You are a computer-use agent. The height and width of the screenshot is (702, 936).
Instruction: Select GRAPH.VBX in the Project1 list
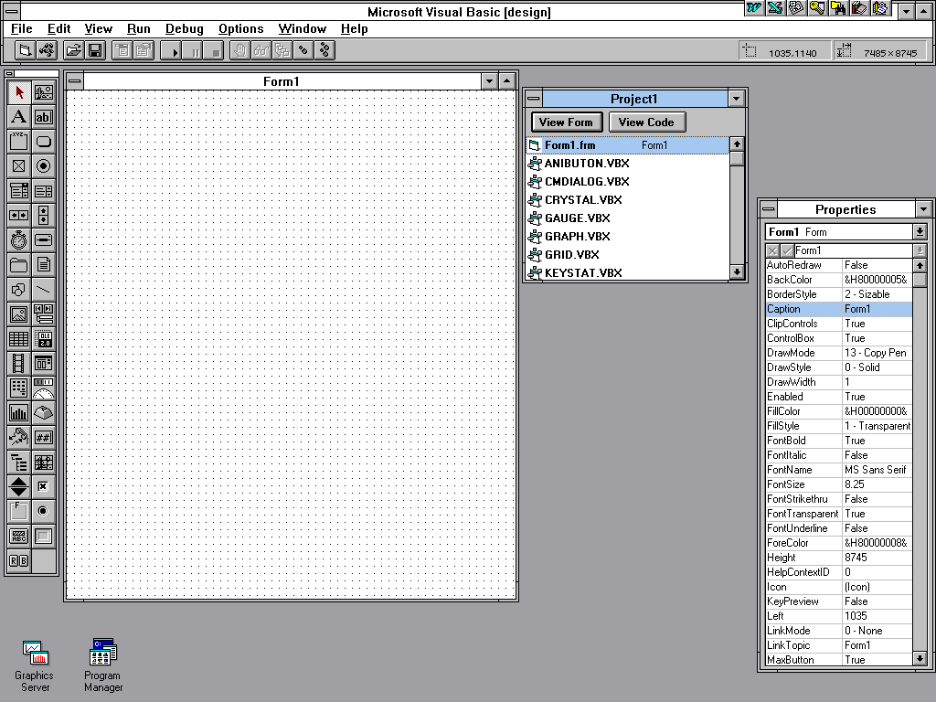pos(627,237)
